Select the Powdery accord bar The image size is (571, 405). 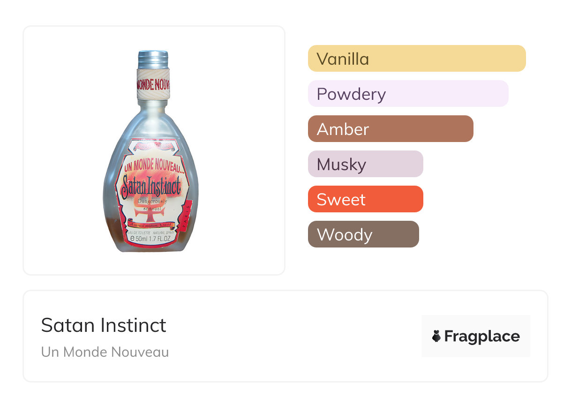[408, 94]
